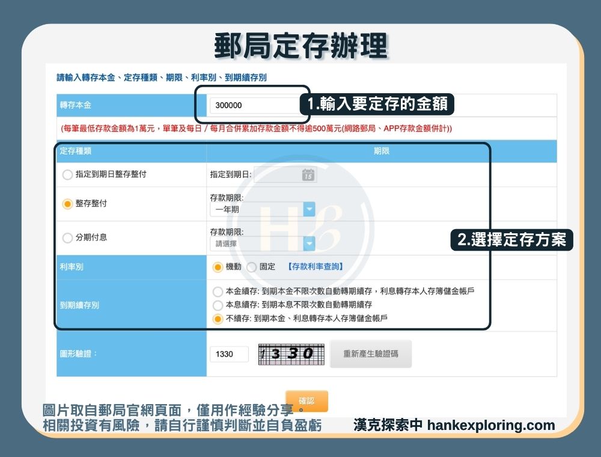The height and width of the screenshot is (457, 601).
Task: Click the 期限 column header
Action: [382, 151]
